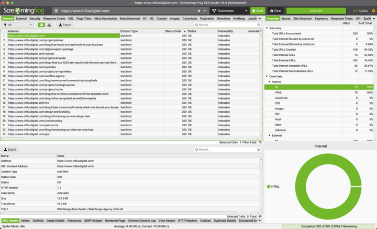Select Images under Internal crawl data

319,109
